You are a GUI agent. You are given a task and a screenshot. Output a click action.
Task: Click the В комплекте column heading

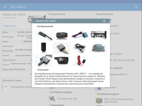click(x=57, y=14)
